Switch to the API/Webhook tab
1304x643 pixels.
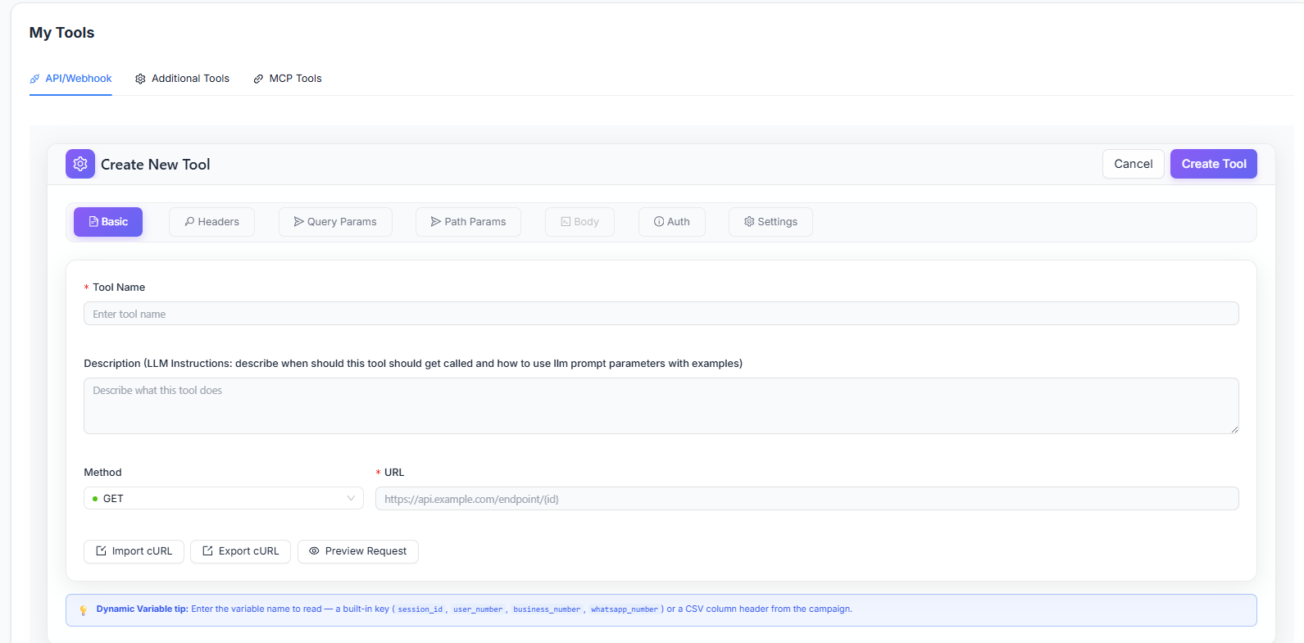(70, 79)
